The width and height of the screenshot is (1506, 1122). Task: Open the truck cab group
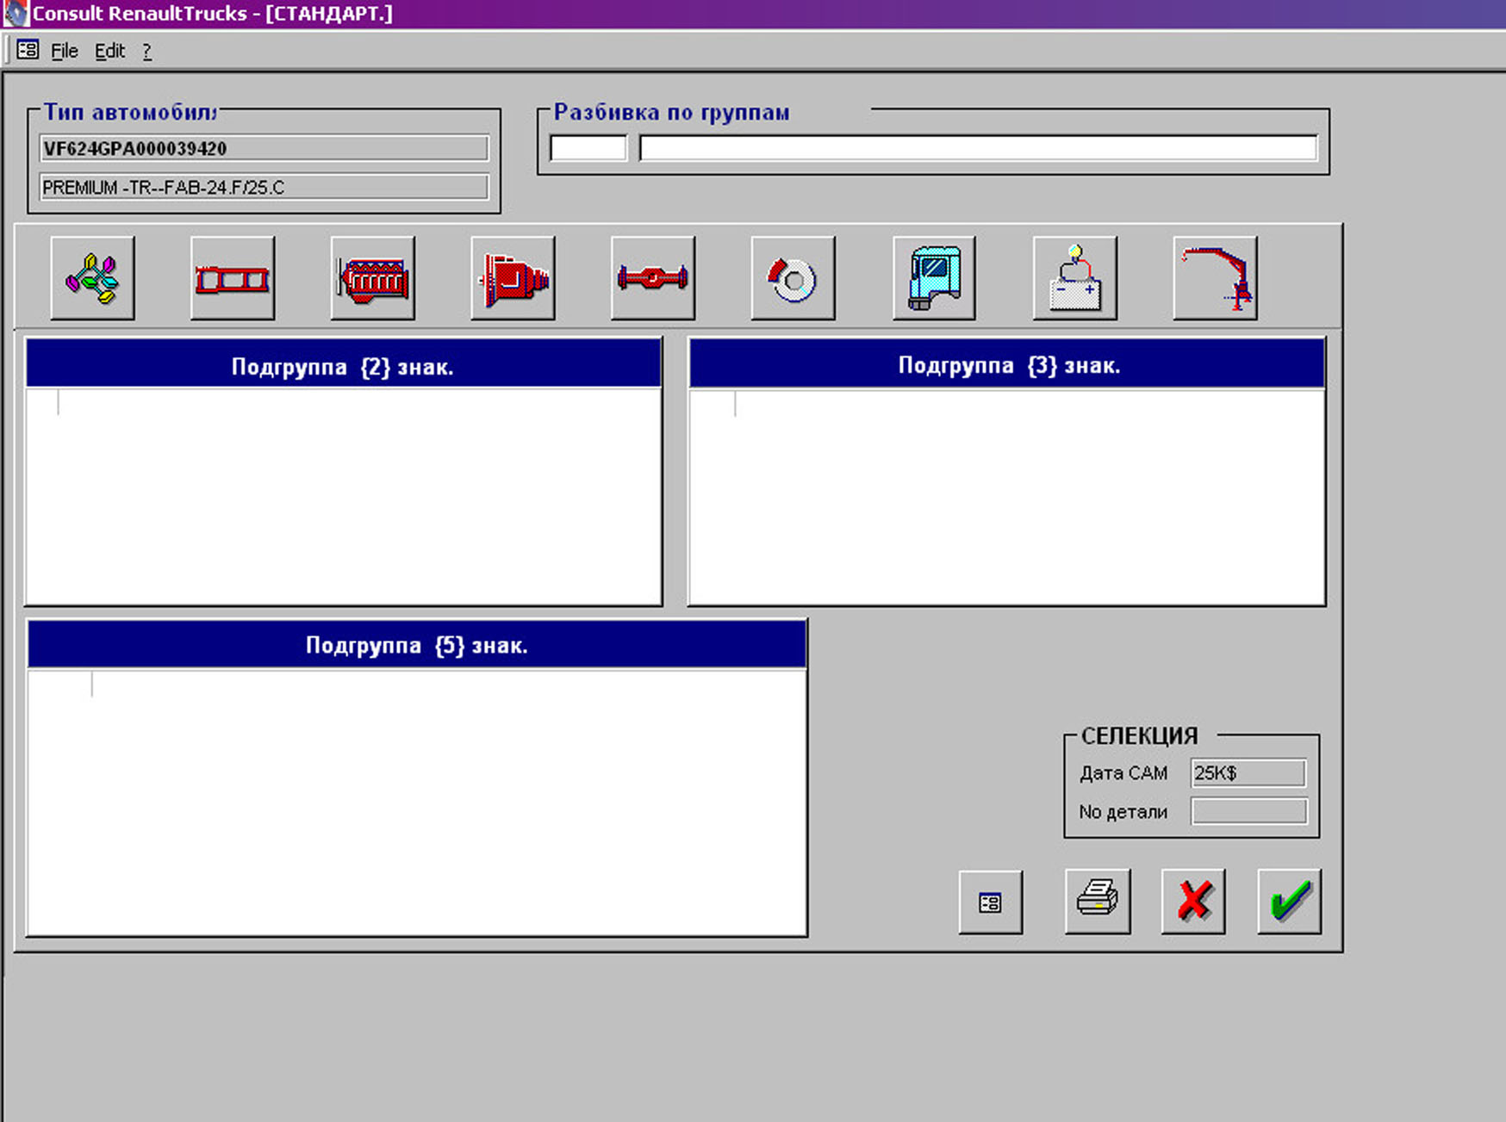pyautogui.click(x=934, y=279)
